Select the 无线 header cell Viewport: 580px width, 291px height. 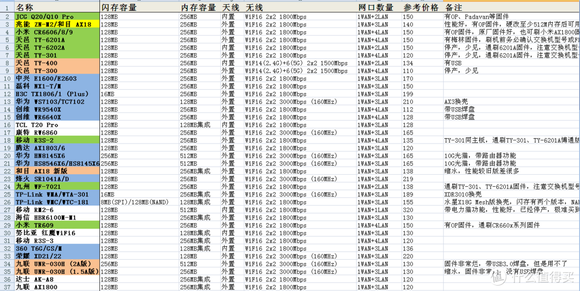pos(300,8)
